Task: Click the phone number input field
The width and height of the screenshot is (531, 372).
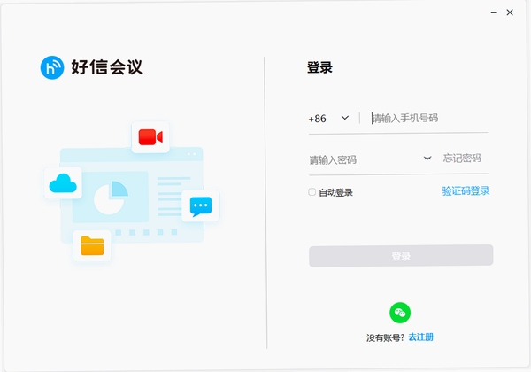Action: [429, 118]
